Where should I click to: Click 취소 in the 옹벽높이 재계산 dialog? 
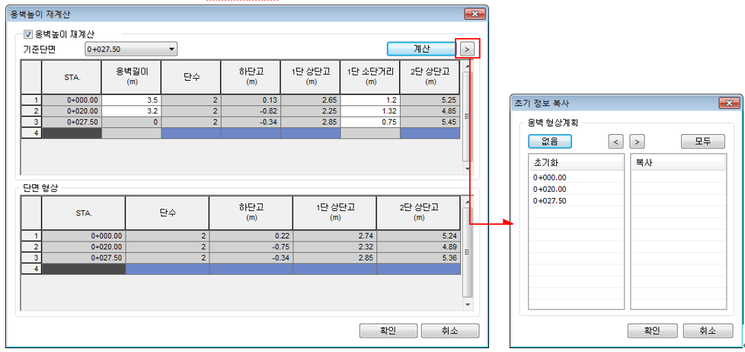click(x=449, y=331)
